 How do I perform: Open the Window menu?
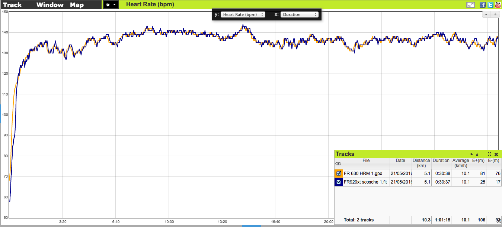50,5
